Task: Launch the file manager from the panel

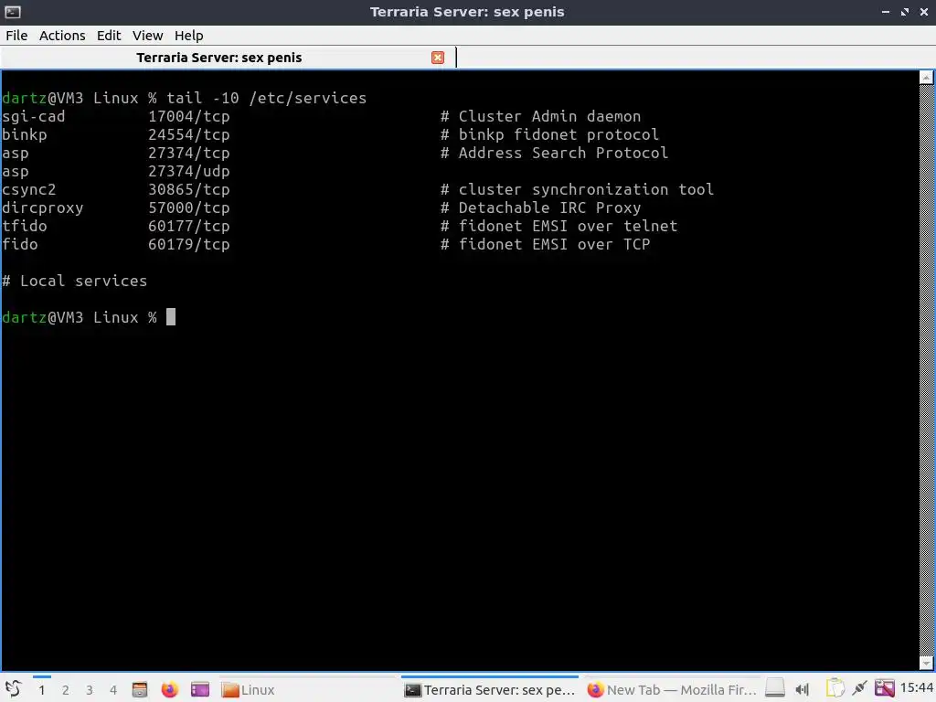Action: pos(140,689)
